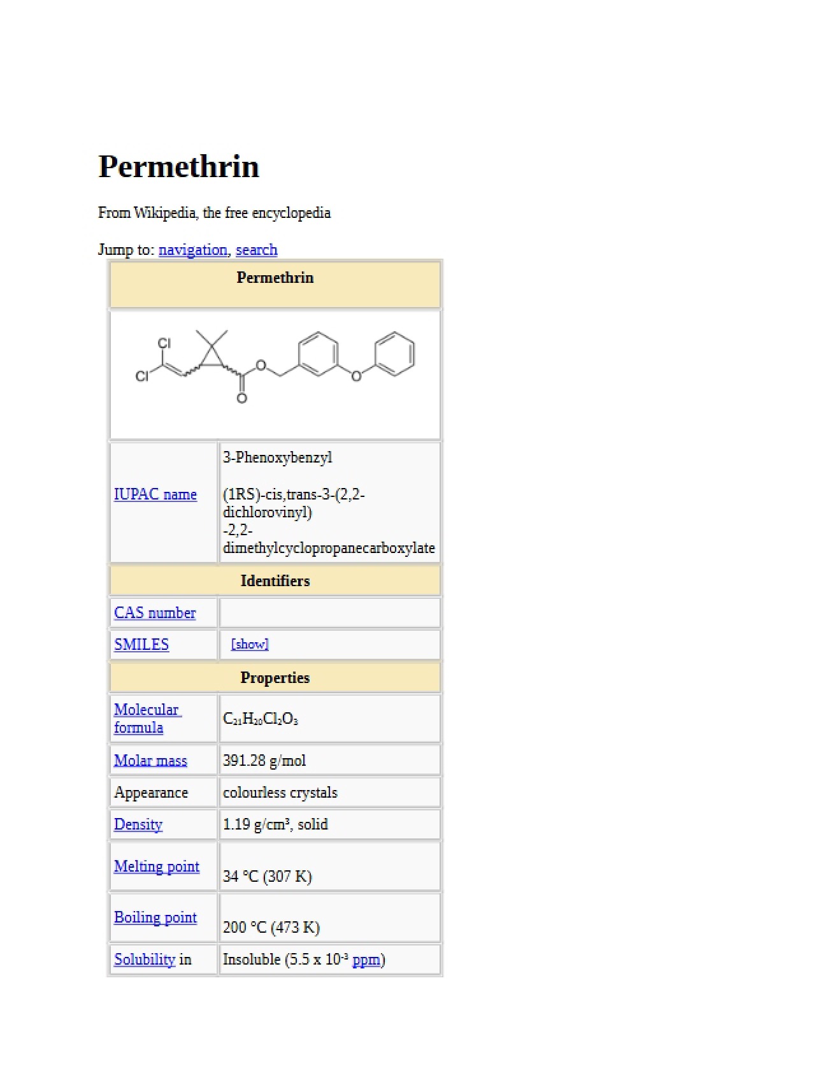Screen dimensions: 832x1078
Task: Open the Molar mass link
Action: click(x=150, y=761)
